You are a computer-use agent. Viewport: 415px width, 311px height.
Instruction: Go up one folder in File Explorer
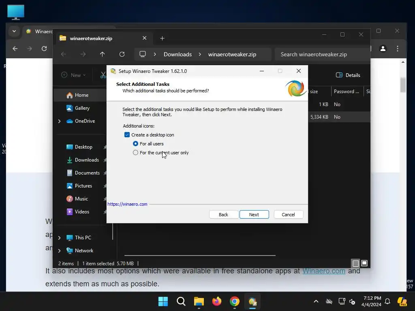103,54
